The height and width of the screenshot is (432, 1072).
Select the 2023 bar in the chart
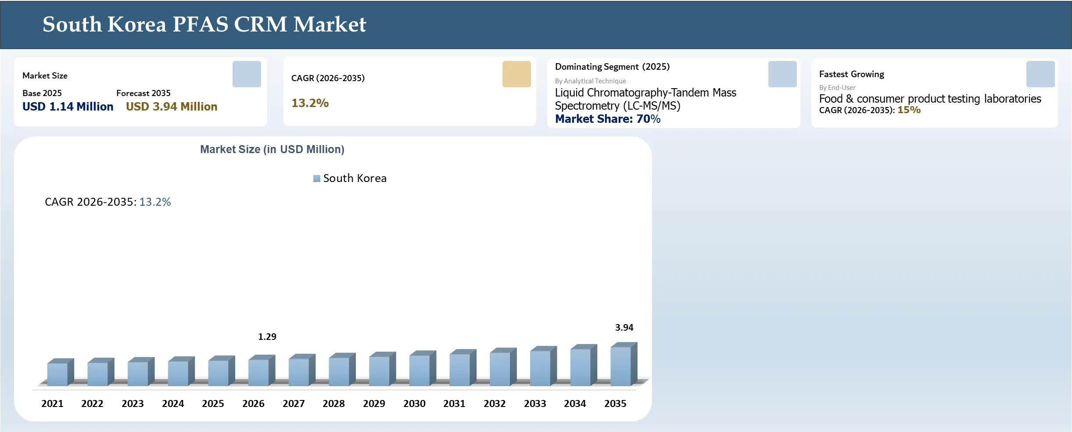click(141, 371)
